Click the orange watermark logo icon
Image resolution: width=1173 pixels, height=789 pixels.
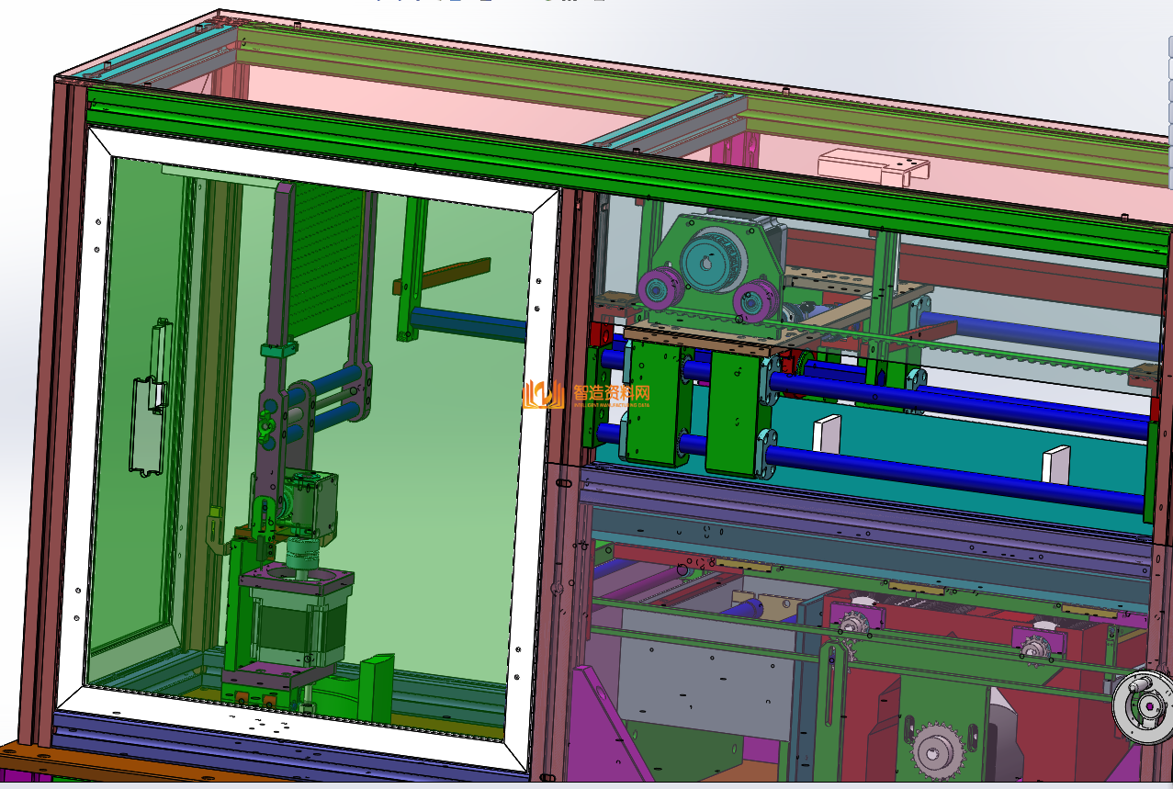(542, 394)
